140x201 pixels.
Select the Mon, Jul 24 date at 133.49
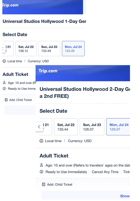[x=73, y=49]
